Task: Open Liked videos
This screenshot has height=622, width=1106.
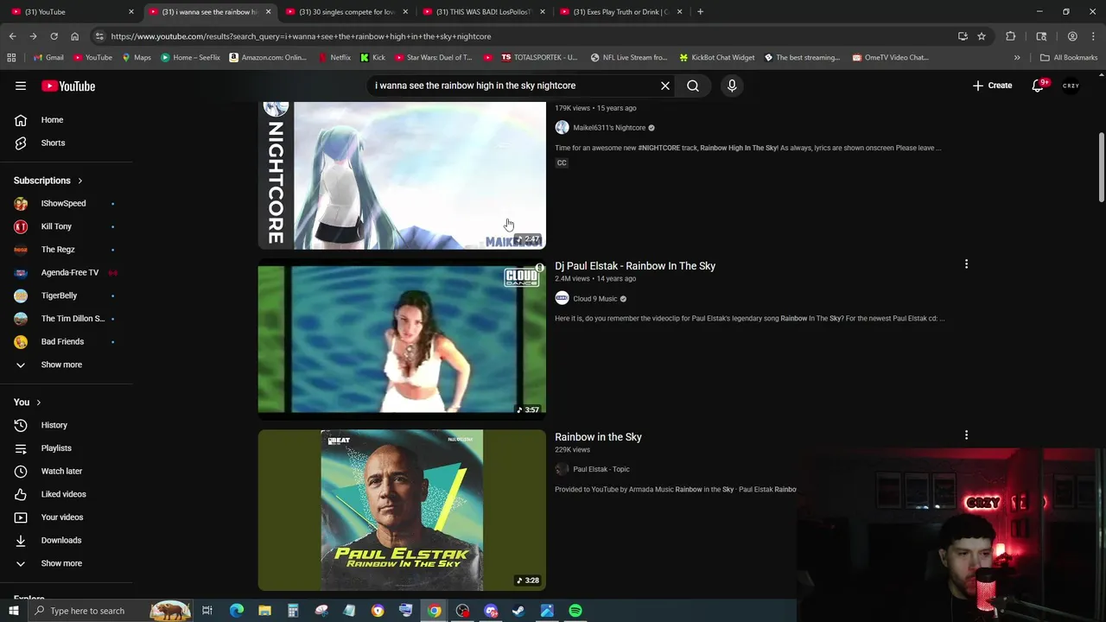Action: pyautogui.click(x=63, y=494)
